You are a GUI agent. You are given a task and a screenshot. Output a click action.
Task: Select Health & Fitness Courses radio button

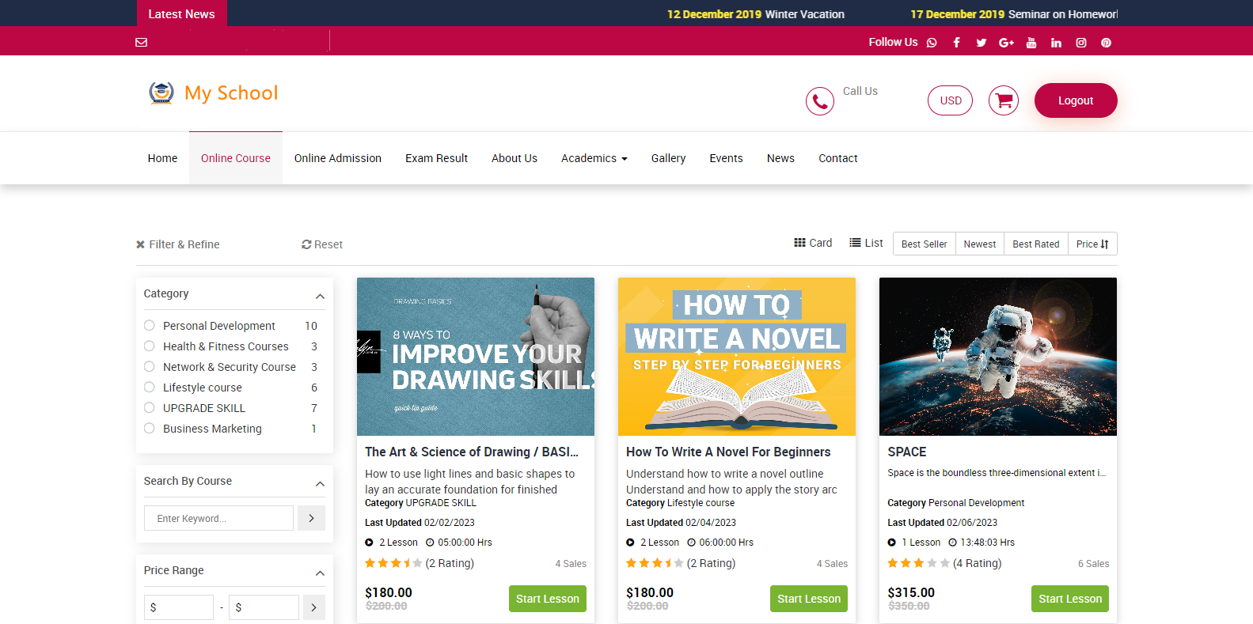click(150, 346)
